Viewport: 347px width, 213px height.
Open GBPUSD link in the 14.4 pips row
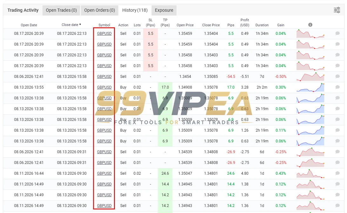104,184
